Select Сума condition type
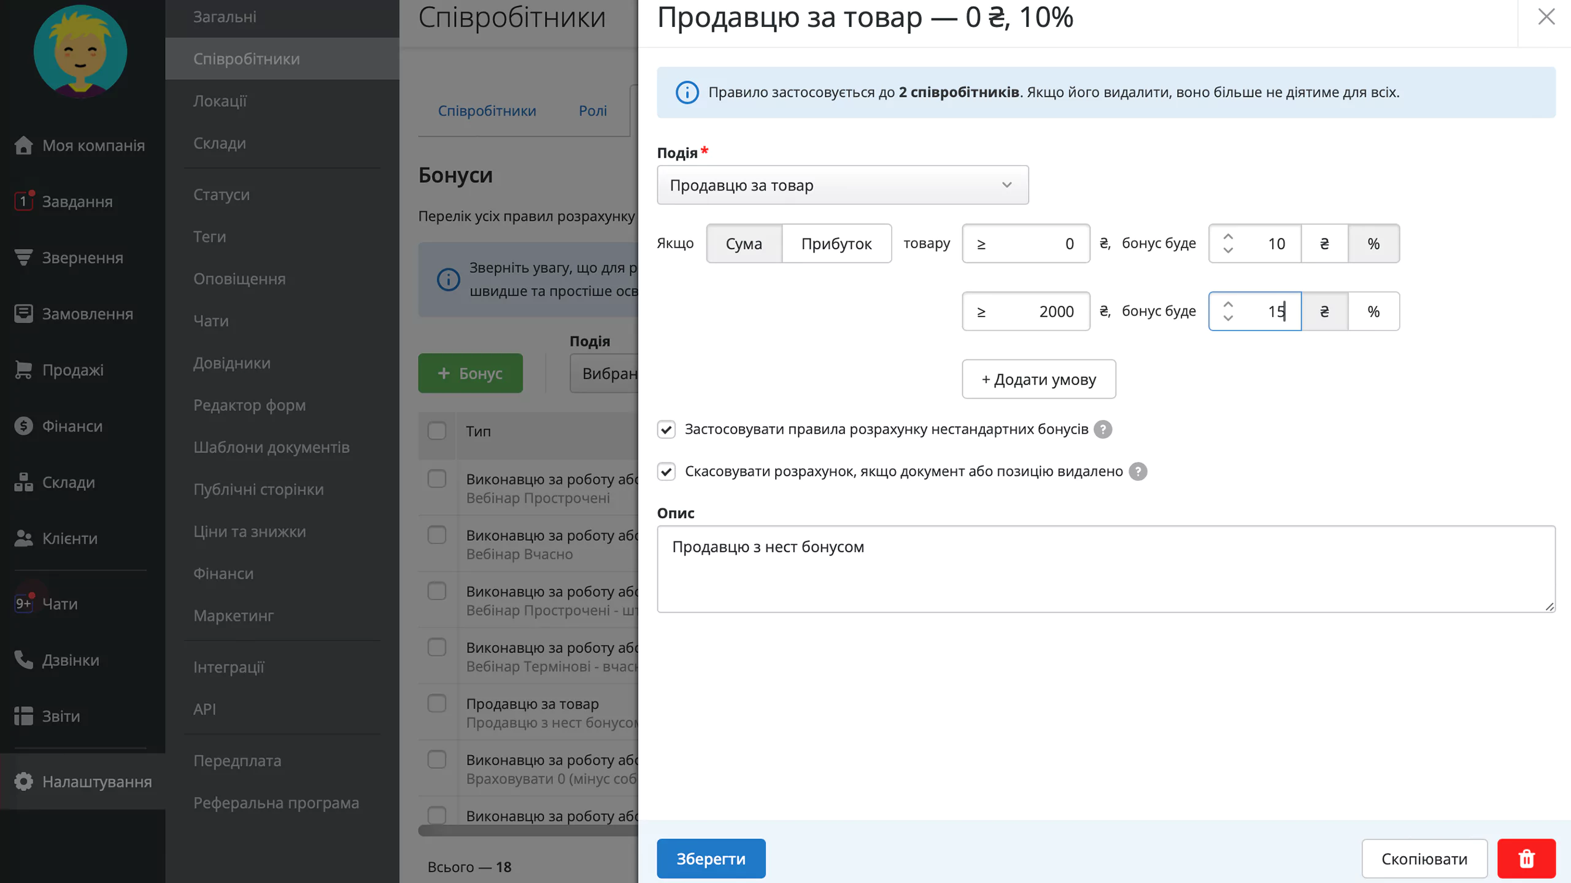1571x883 pixels. click(744, 243)
